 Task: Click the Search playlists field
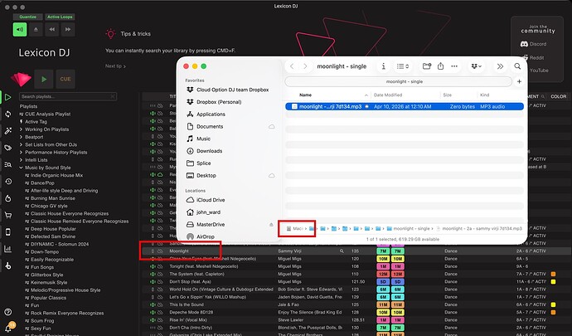click(x=68, y=96)
